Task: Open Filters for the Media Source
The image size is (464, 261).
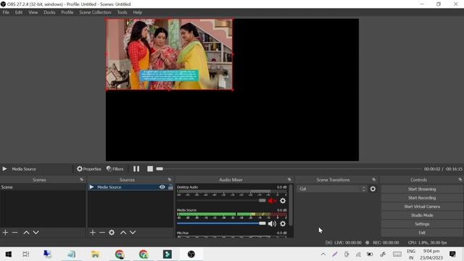Action: click(115, 169)
